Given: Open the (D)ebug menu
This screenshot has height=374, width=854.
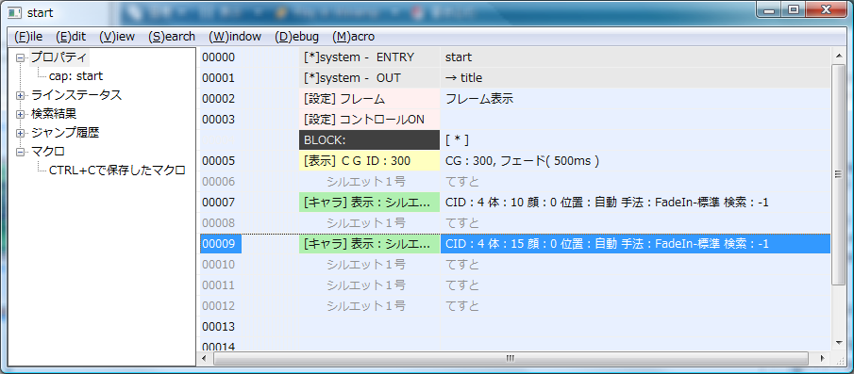Looking at the screenshot, I should point(297,37).
